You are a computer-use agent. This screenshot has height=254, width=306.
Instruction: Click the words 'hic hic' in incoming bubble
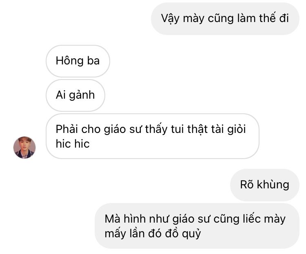[73, 144]
